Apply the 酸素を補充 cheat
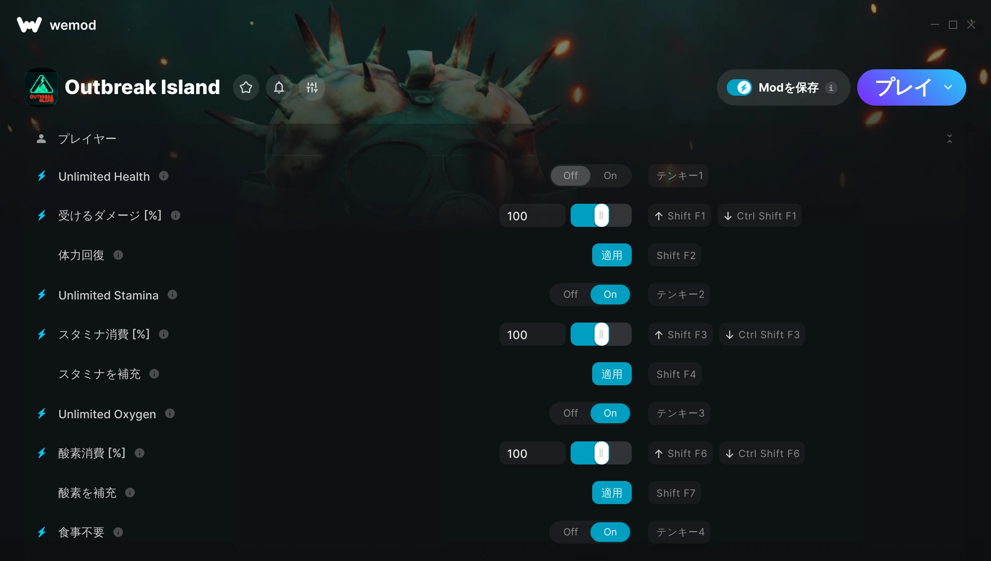The width and height of the screenshot is (991, 561). pos(612,493)
